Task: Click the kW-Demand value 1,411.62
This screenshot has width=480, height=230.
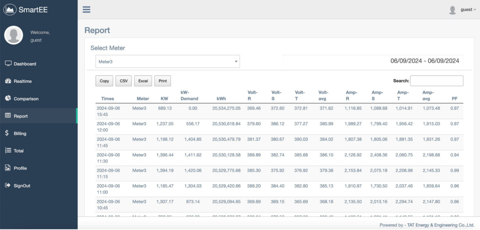Action: tap(193, 155)
